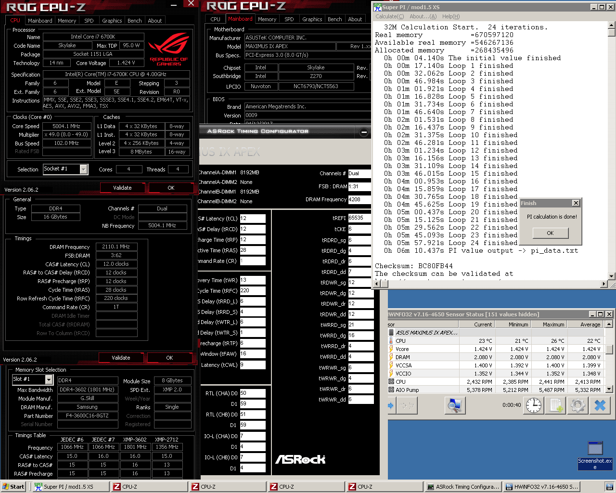Click tWRRD_sg field showing 21
Image resolution: width=616 pixels, height=493 pixels.
pyautogui.click(x=360, y=325)
